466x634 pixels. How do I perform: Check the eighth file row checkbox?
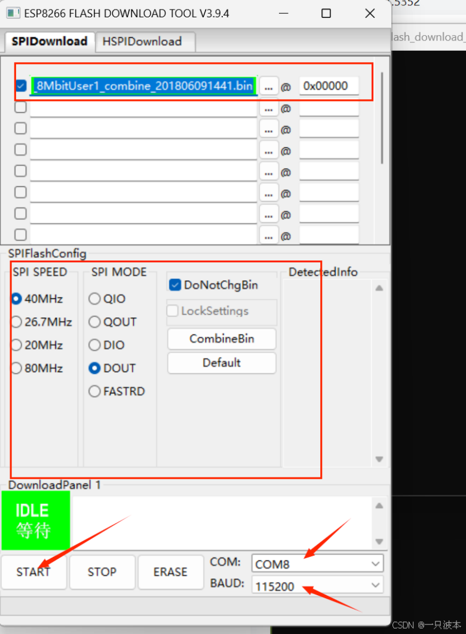(x=21, y=235)
